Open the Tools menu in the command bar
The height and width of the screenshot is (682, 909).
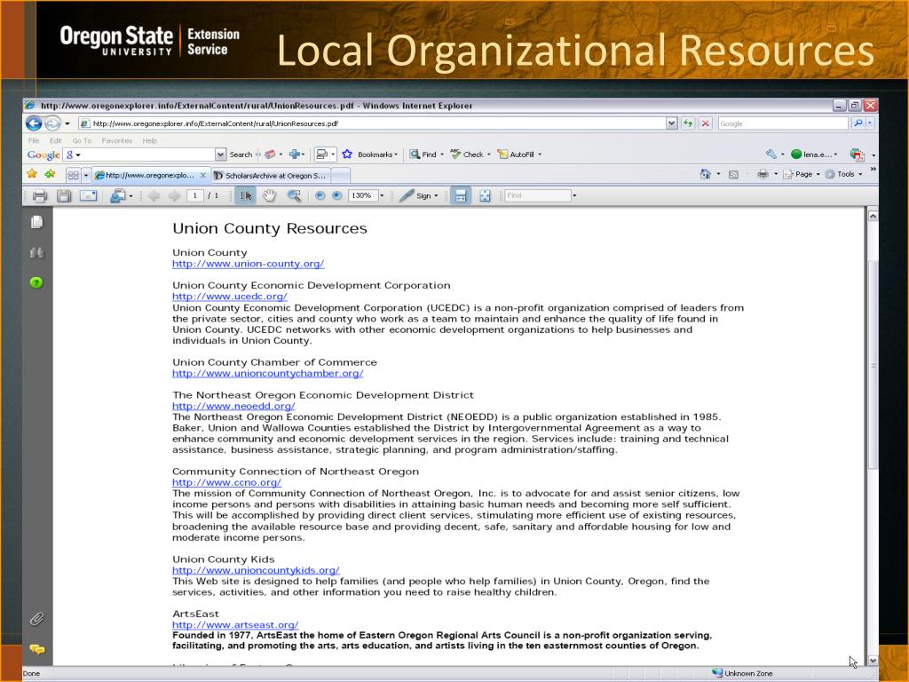843,174
